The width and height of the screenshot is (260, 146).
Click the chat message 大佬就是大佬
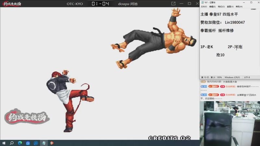coord(230,82)
